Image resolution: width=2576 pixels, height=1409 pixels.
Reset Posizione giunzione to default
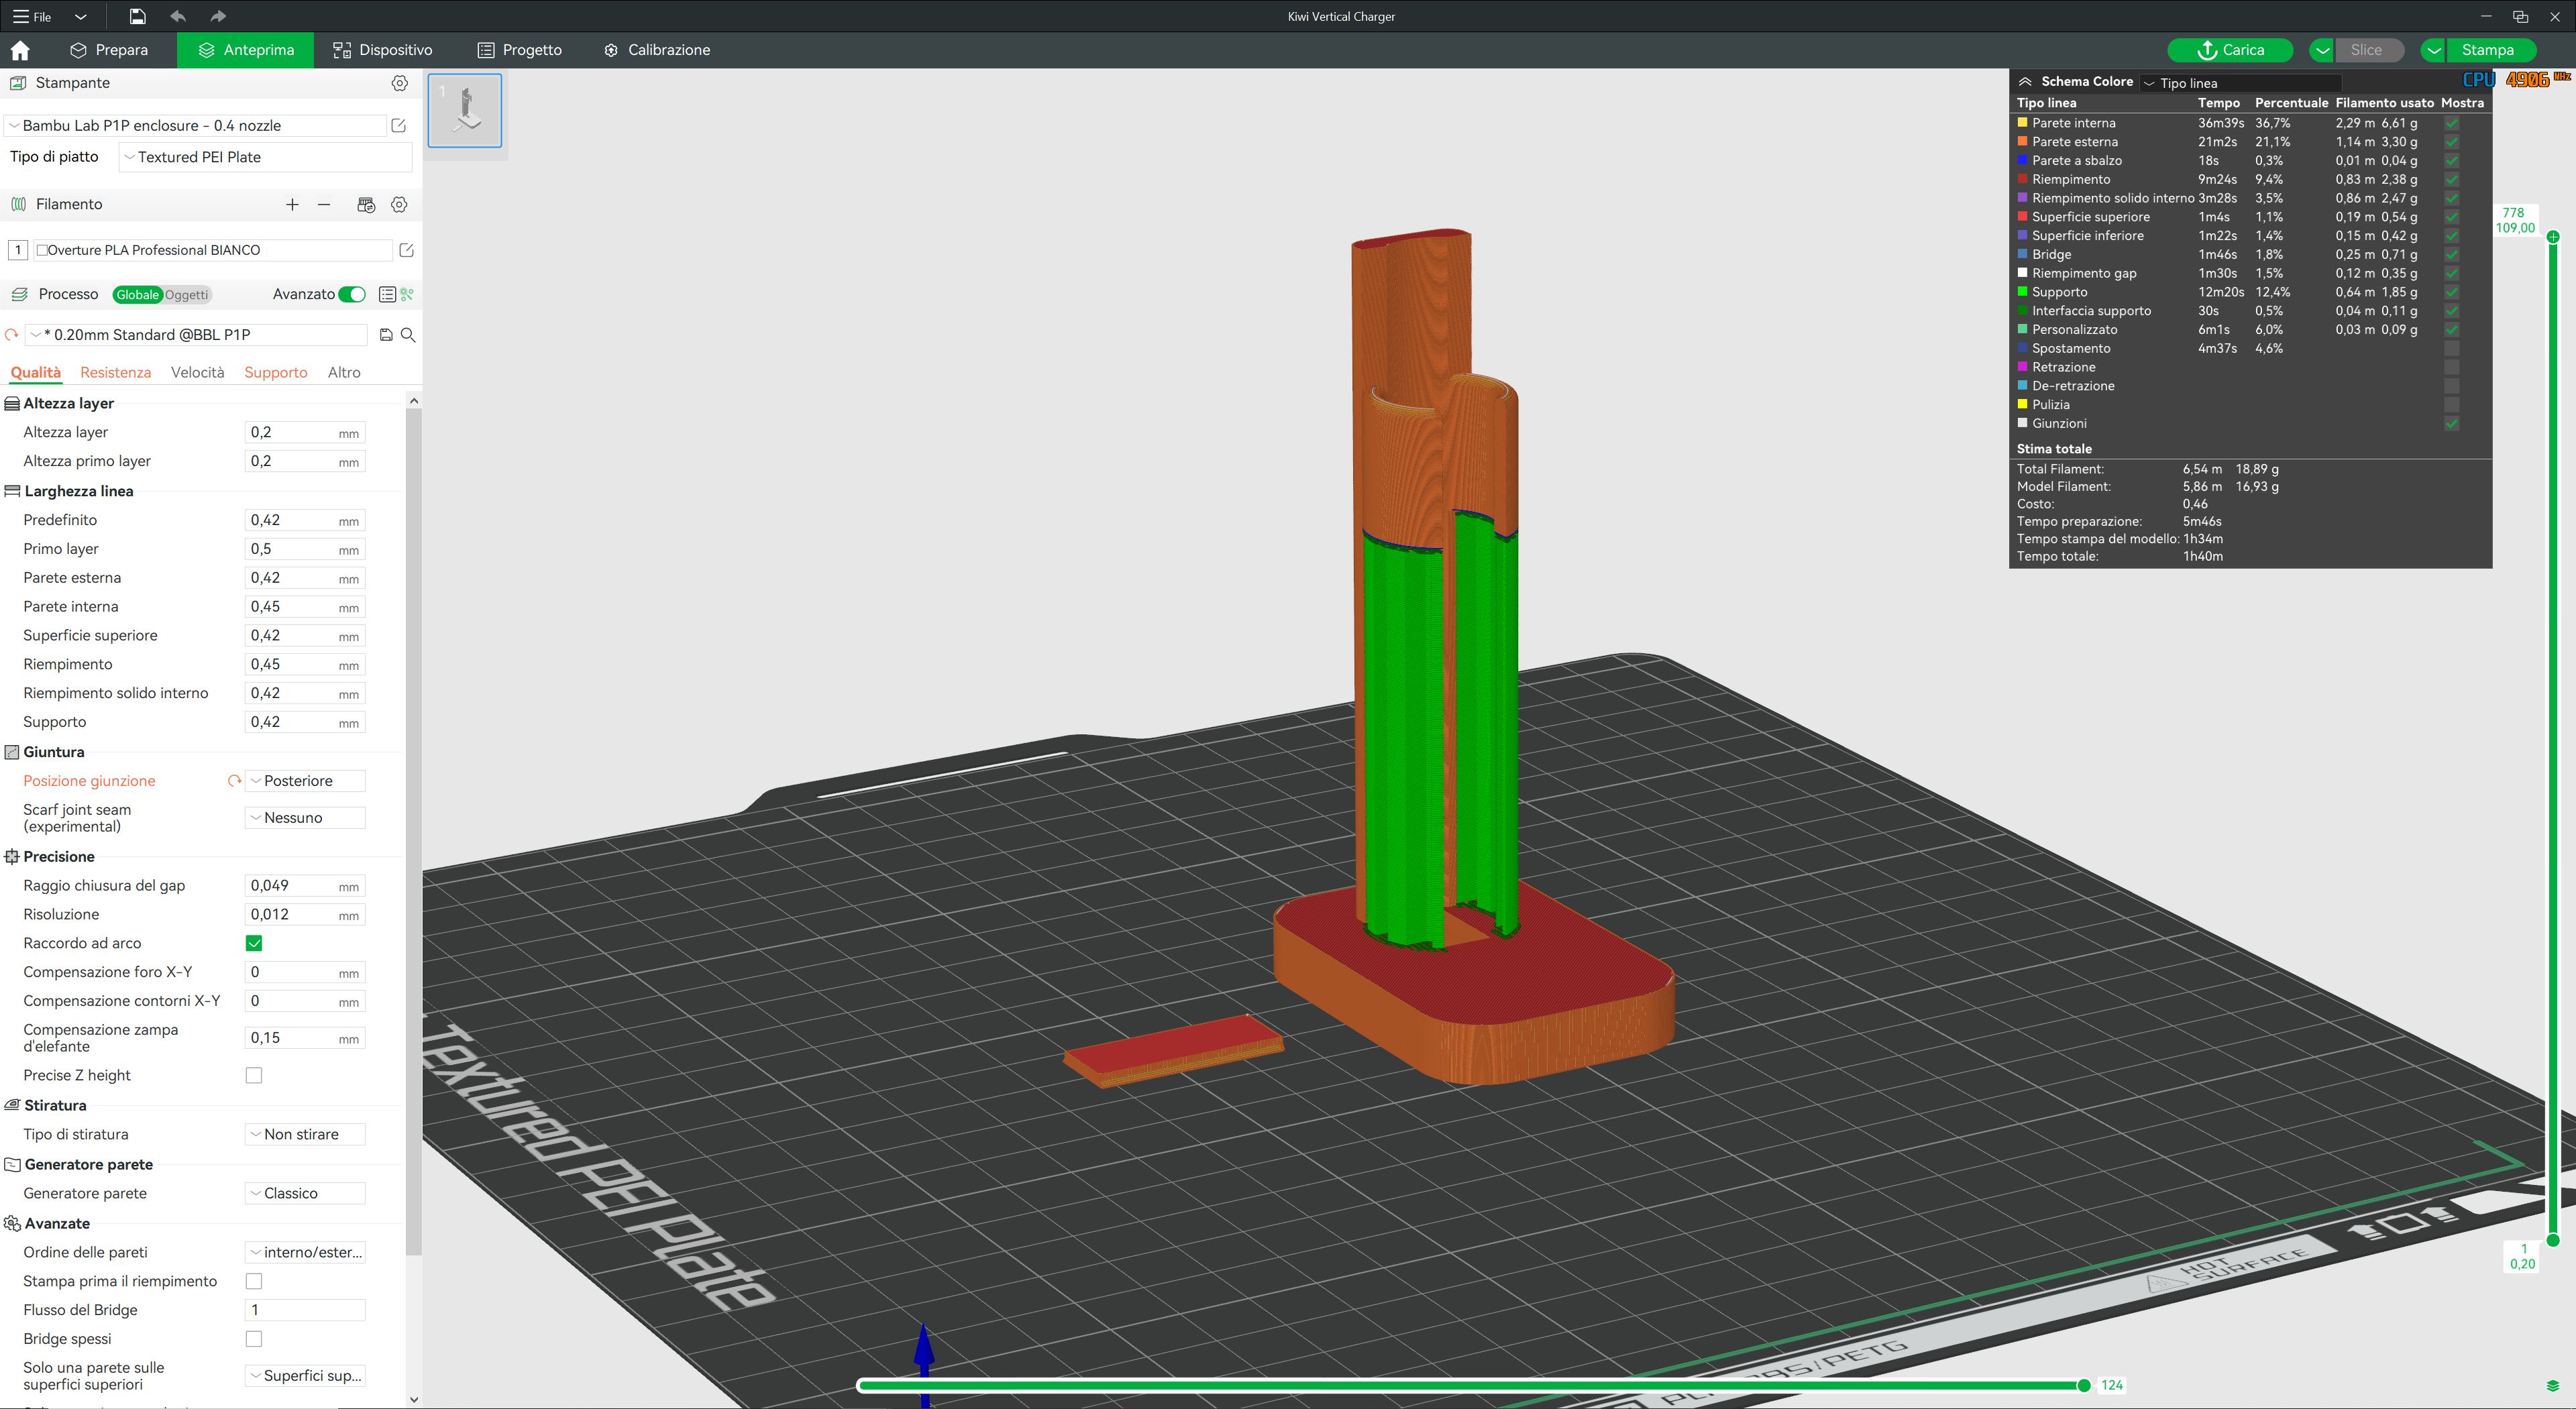[234, 781]
